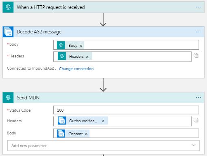Remove the Content token from Body
207x156 pixels.
click(x=86, y=134)
